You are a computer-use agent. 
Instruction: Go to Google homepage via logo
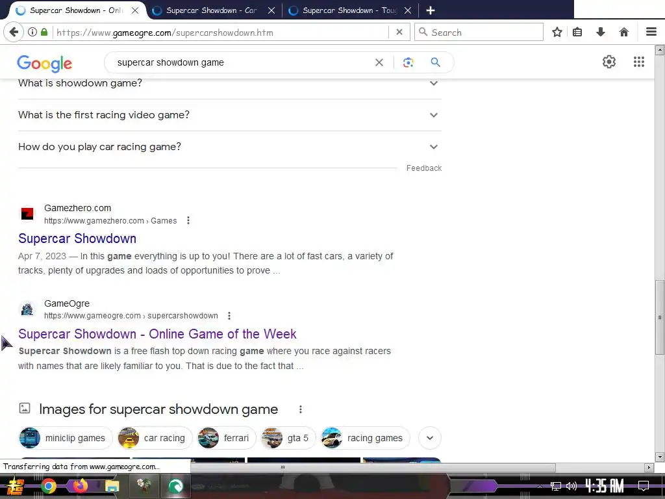pyautogui.click(x=45, y=63)
